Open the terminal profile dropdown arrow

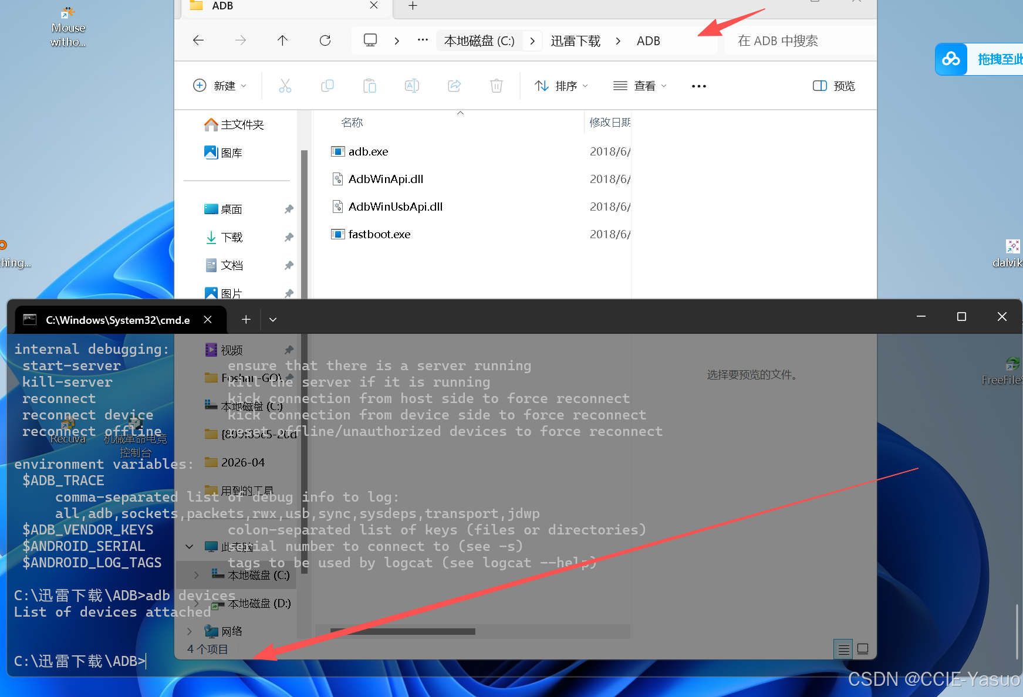[x=273, y=319]
